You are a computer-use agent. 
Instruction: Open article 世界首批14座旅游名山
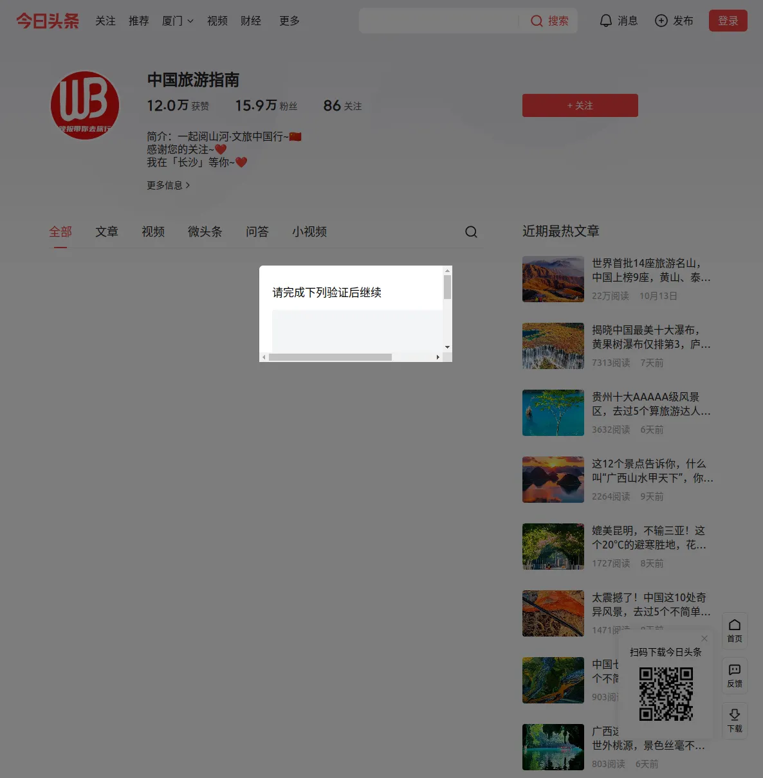pos(651,271)
